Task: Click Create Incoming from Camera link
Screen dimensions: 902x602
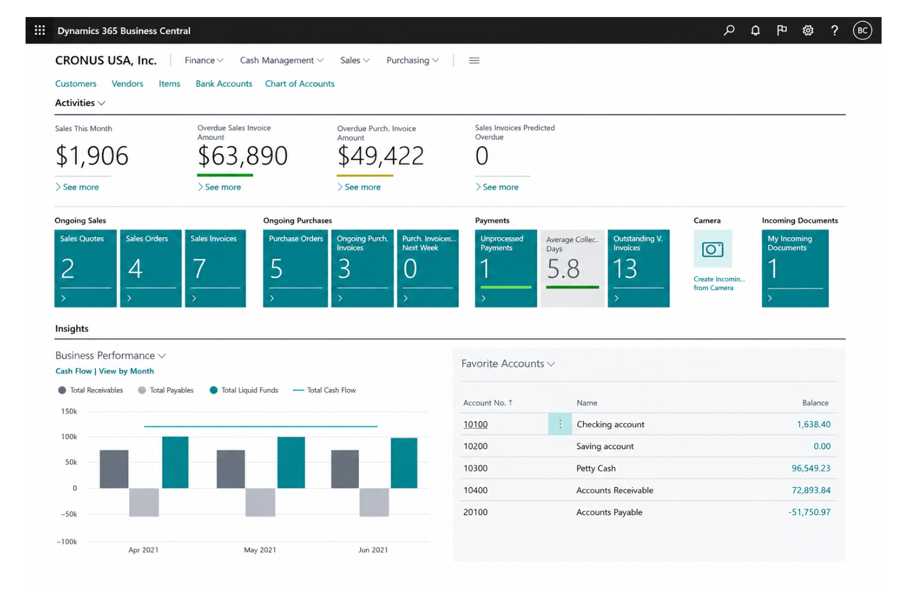Action: pos(719,284)
